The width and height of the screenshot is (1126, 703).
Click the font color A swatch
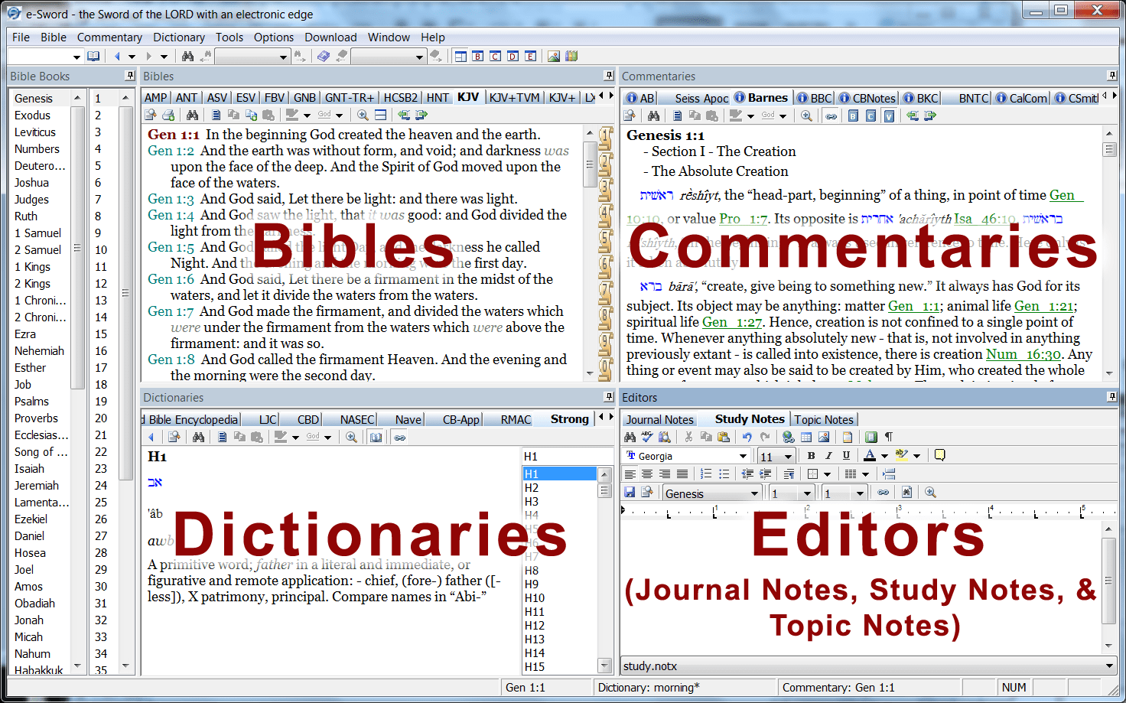tap(870, 455)
